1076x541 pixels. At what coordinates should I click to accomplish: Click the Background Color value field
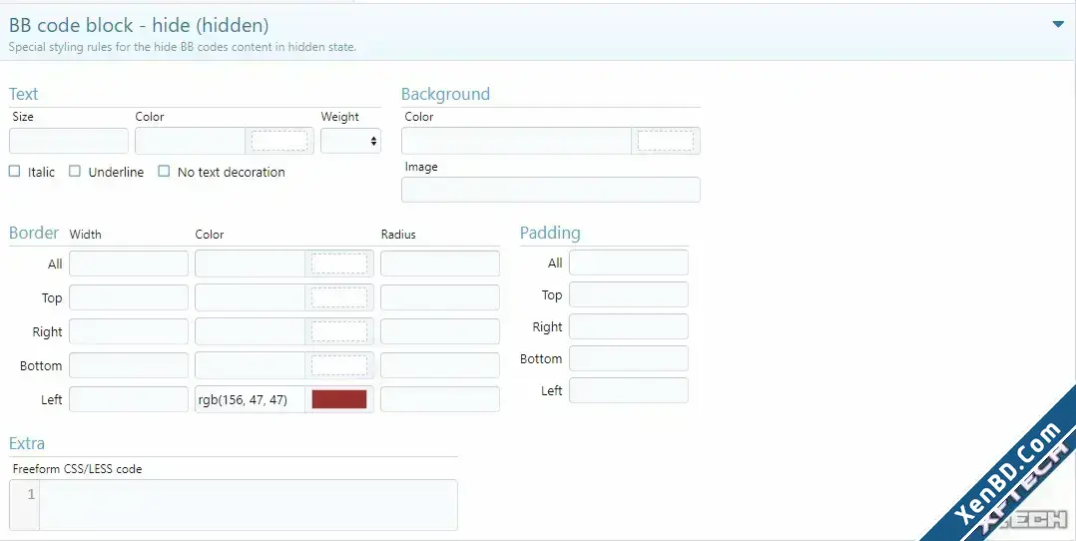(x=516, y=141)
